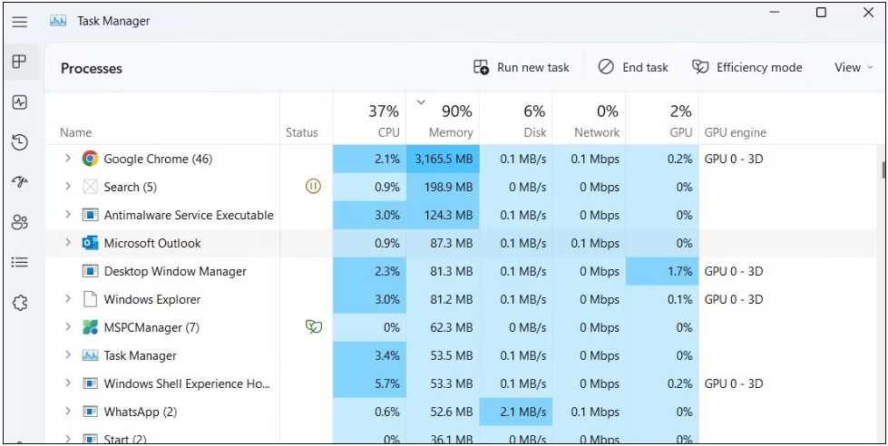The width and height of the screenshot is (888, 446).
Task: Select the 3.4% CPU cell
Action: [369, 355]
